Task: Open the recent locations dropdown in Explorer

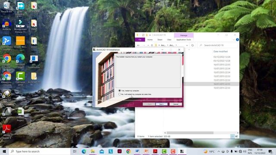Action: 148,45
